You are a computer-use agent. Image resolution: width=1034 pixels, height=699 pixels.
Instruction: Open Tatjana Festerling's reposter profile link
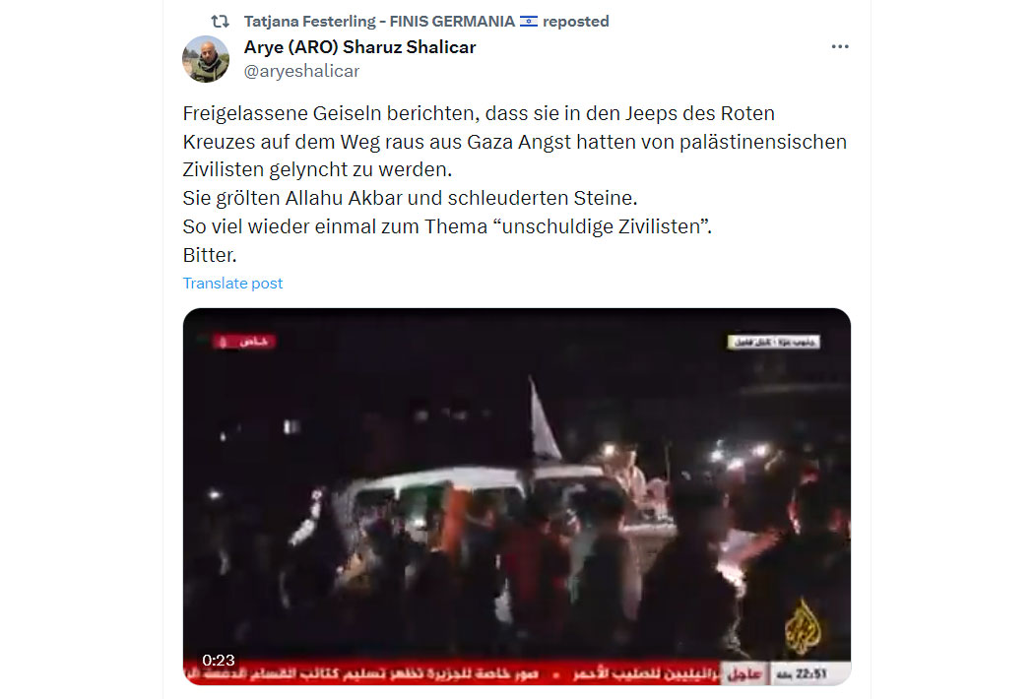(x=379, y=21)
